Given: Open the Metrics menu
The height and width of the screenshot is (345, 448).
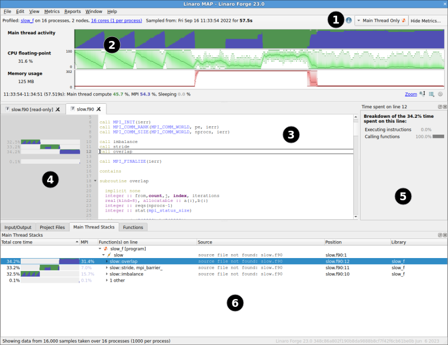Looking at the screenshot, I should [x=52, y=11].
